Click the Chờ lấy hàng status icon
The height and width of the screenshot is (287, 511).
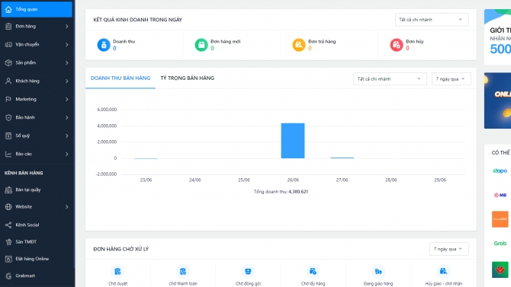tap(313, 271)
